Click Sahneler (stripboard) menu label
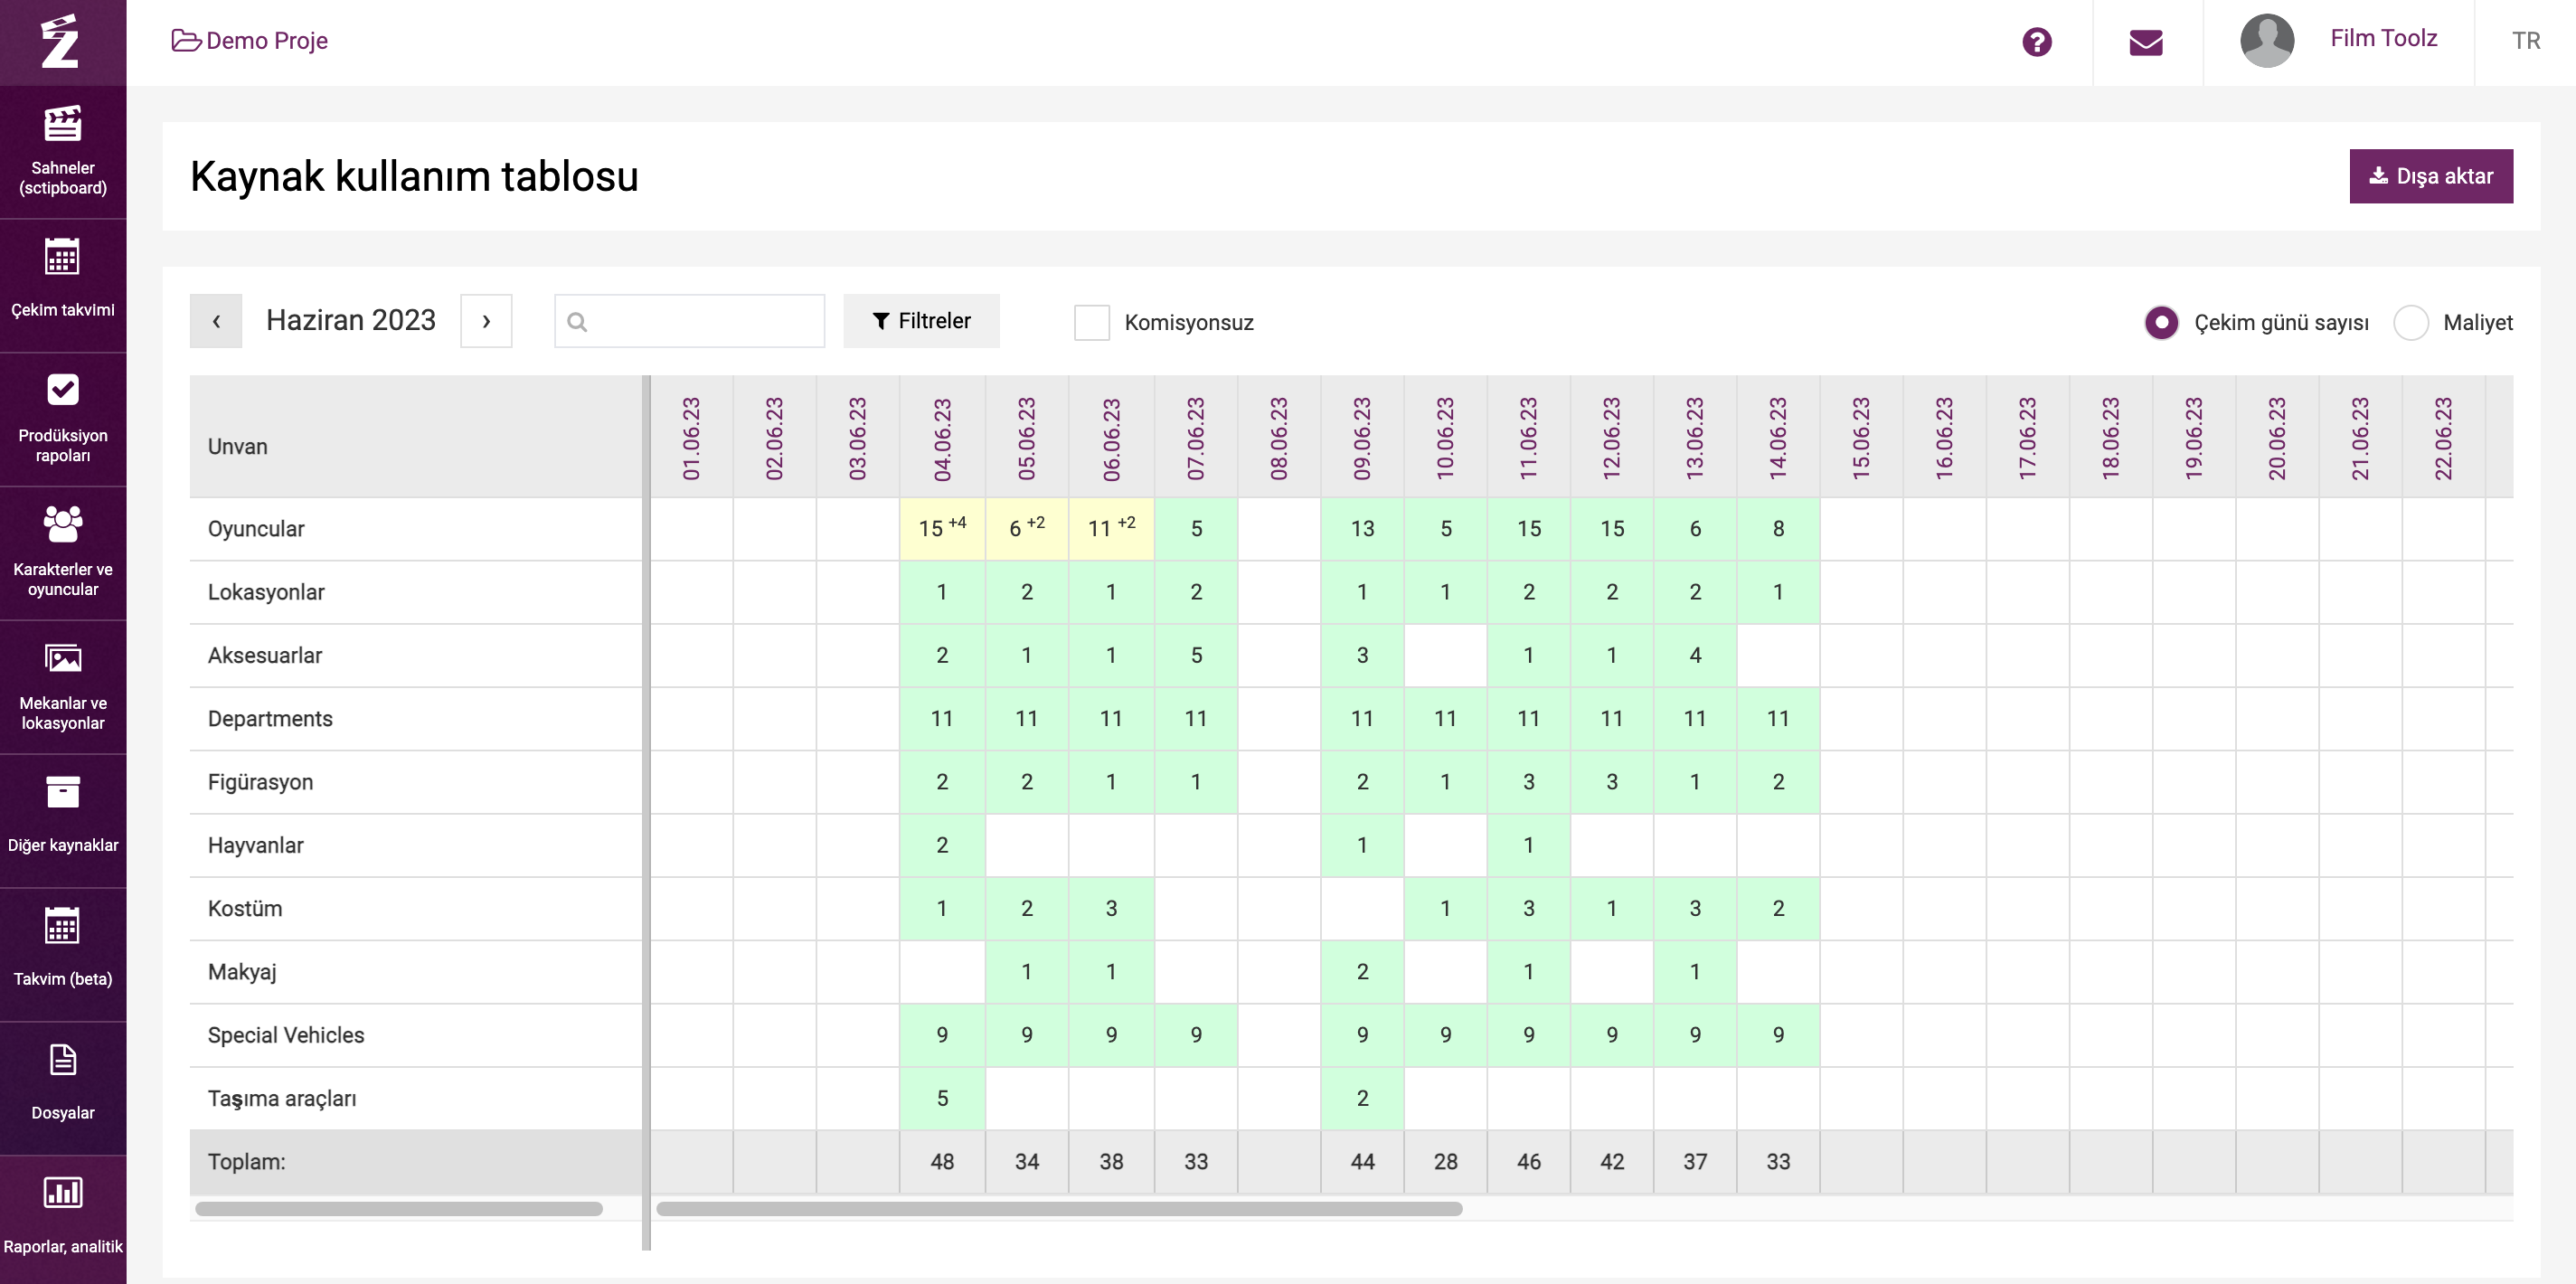The width and height of the screenshot is (2576, 1284). tap(62, 178)
